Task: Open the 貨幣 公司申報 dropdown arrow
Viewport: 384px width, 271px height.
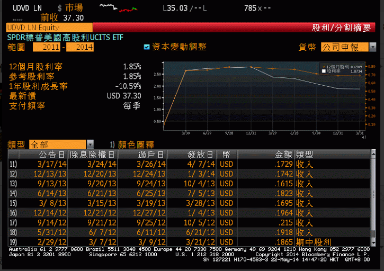Action: [x=372, y=47]
